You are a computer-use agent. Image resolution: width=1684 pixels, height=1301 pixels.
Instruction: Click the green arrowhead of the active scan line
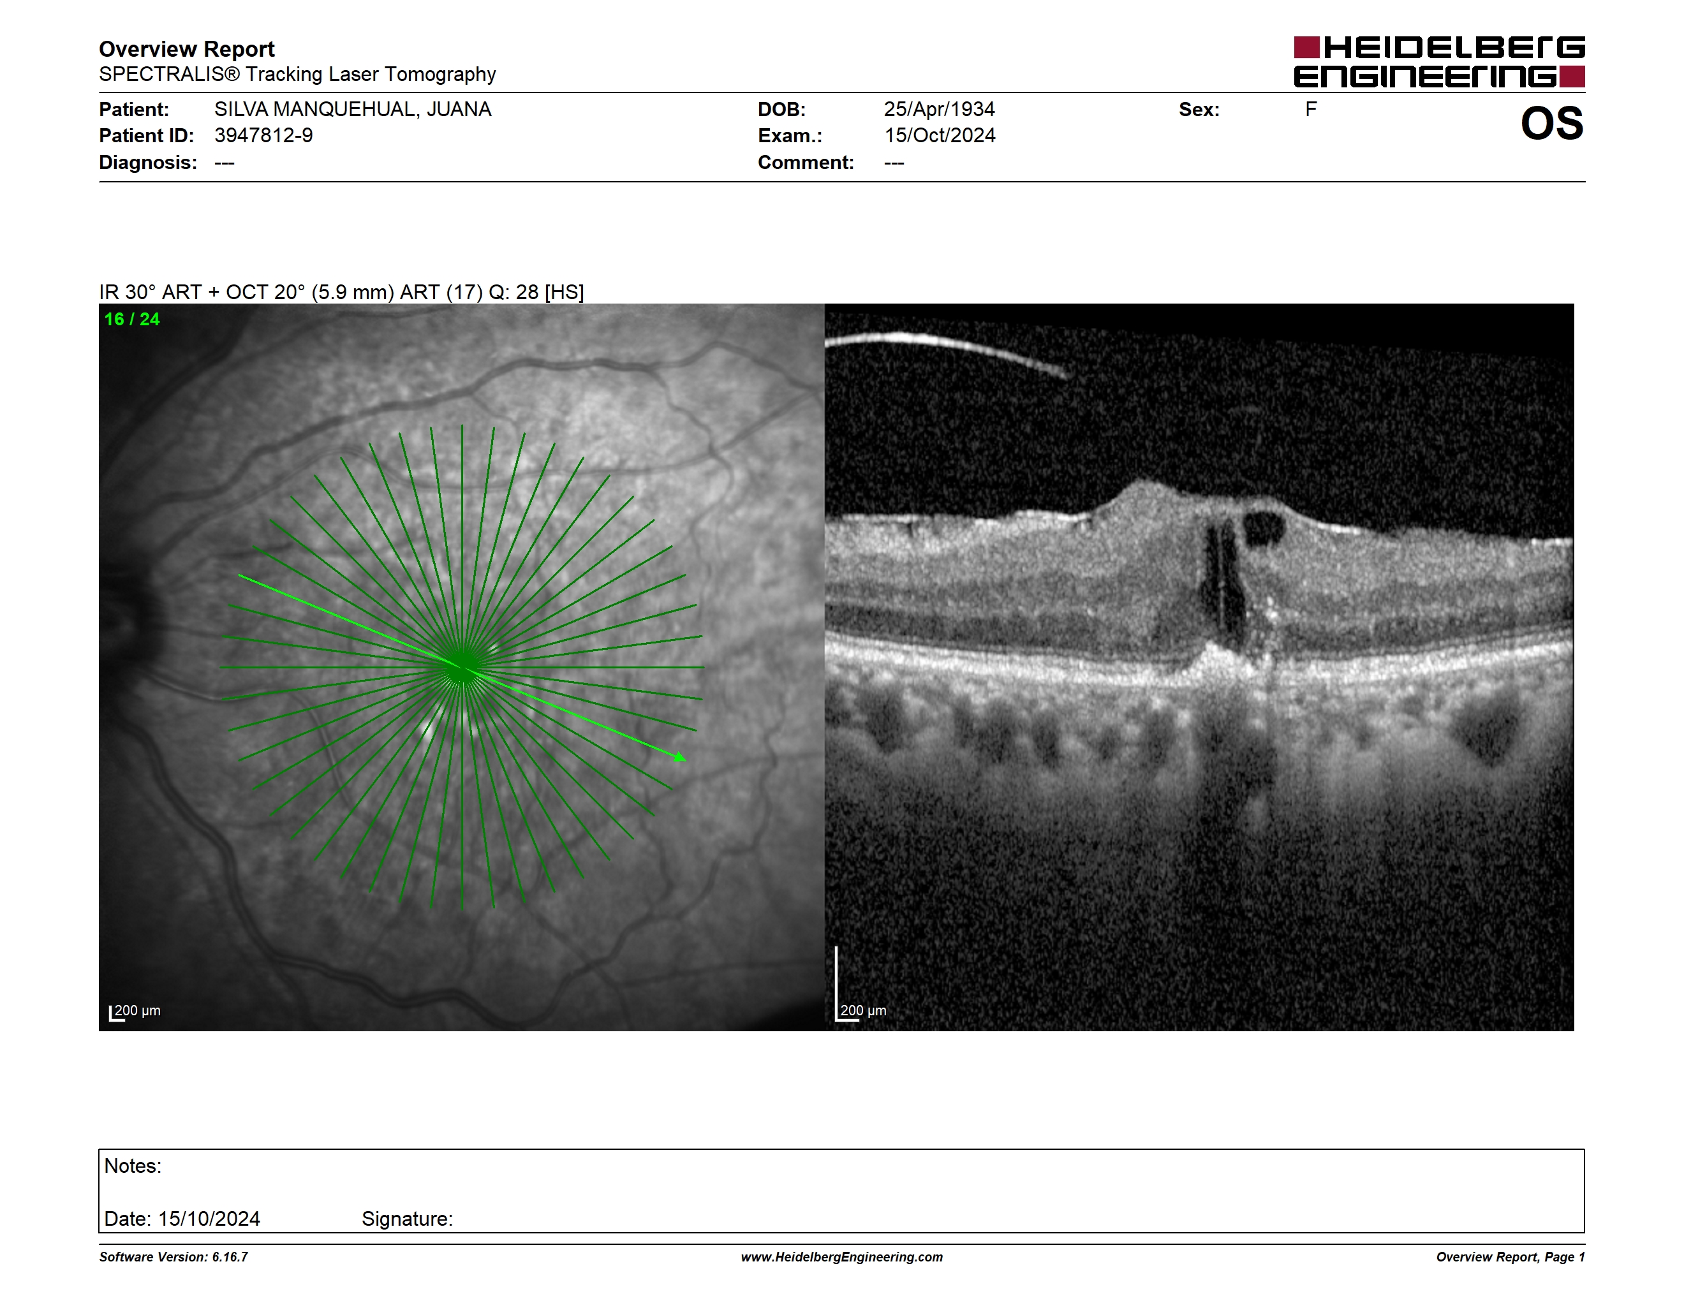point(679,757)
